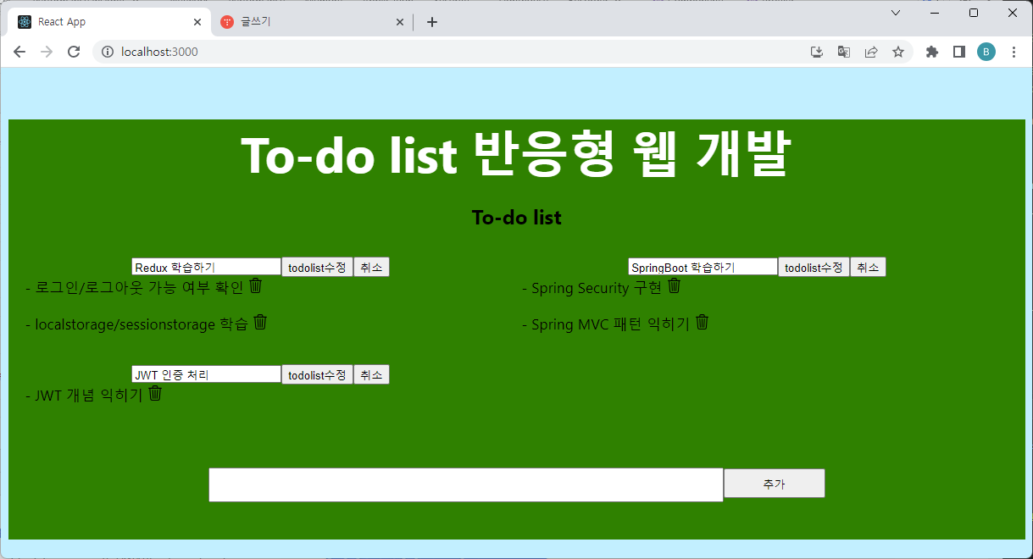1033x559 pixels.
Task: Click todolist수정 next to Redux 학습하기
Action: [x=317, y=267]
